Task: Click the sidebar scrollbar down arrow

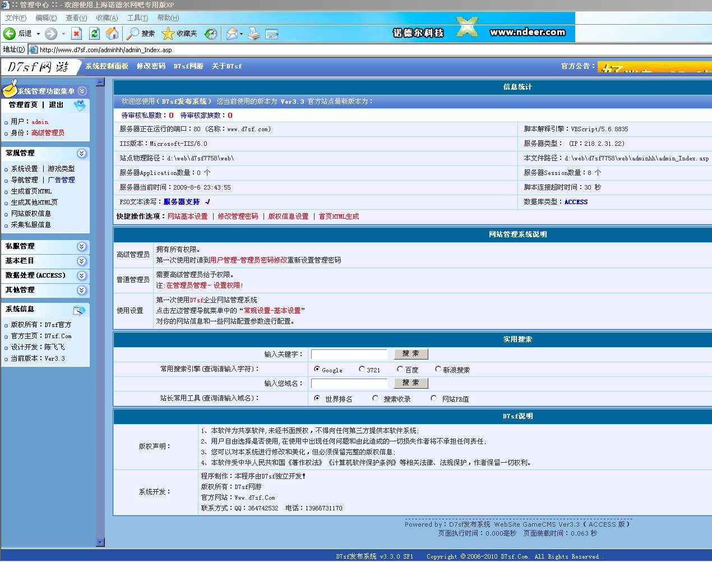Action: (x=100, y=542)
